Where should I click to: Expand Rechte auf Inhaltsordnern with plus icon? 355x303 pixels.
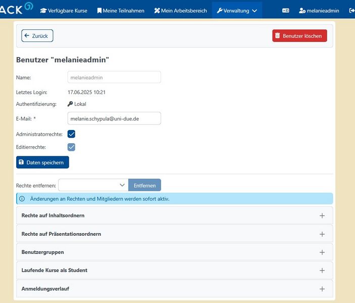click(x=322, y=215)
